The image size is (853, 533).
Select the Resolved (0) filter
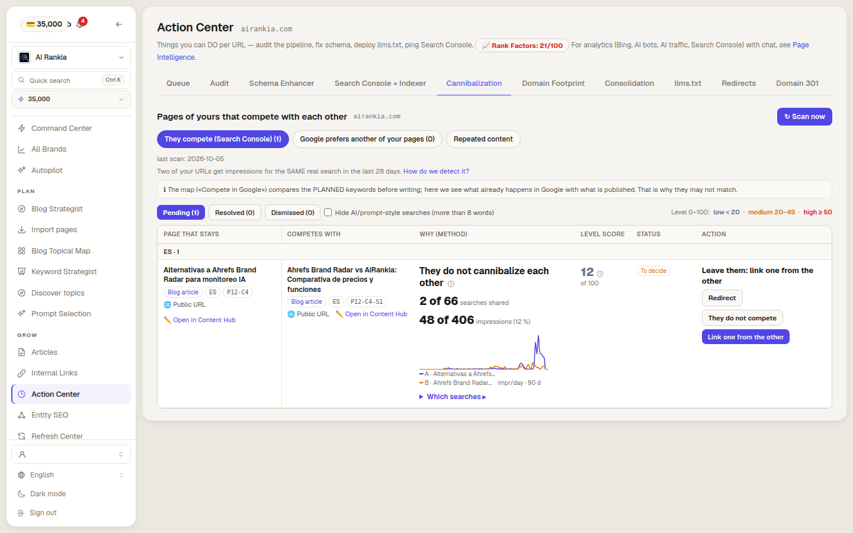(x=235, y=213)
